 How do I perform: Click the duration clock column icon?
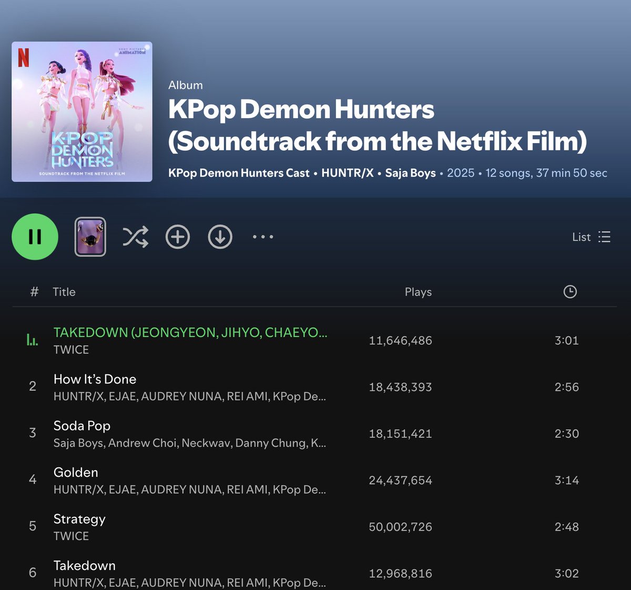571,291
